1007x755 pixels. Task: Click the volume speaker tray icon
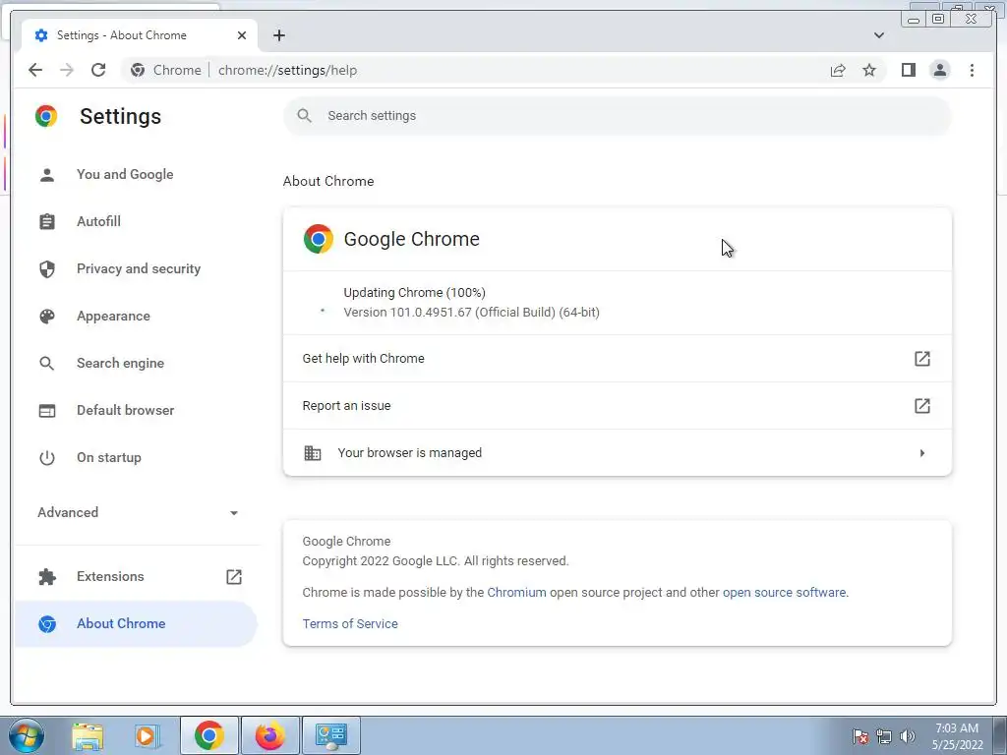click(x=908, y=736)
